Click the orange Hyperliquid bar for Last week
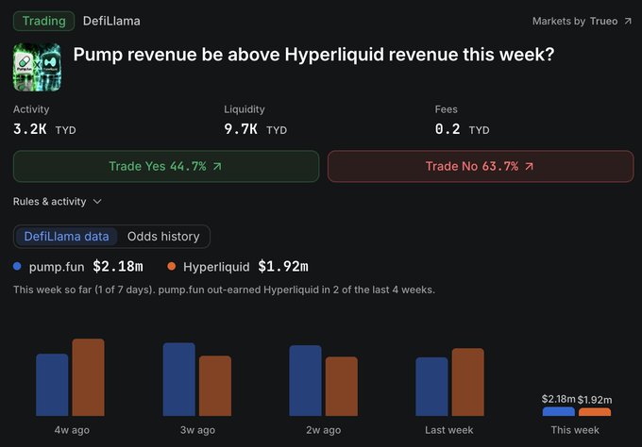Screen dimensions: 642x447 (467, 382)
